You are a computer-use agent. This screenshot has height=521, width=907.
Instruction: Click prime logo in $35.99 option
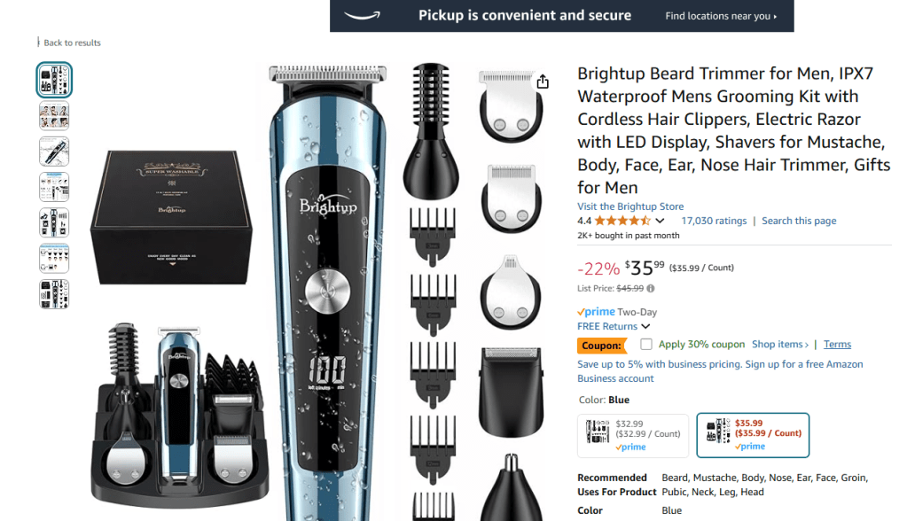tap(750, 447)
